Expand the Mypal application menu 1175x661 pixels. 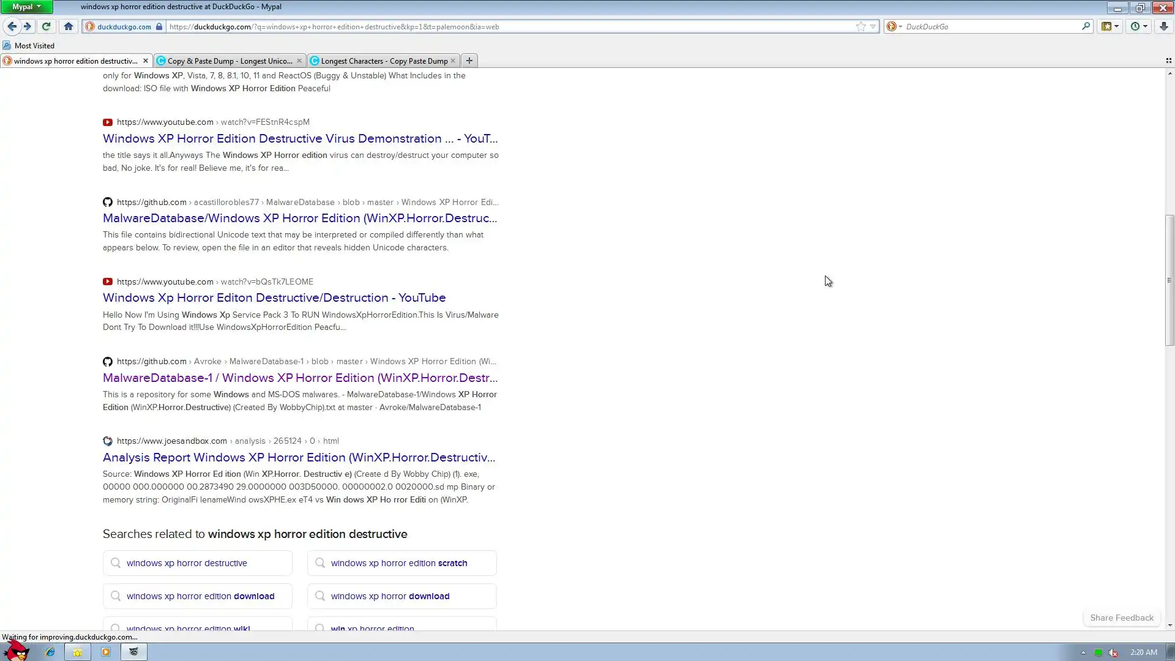point(26,7)
